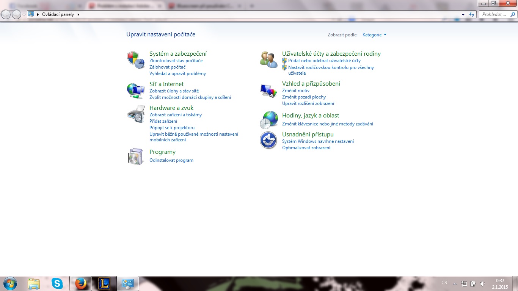This screenshot has width=518, height=291.
Task: Open the Síť a Internet globe icon
Action: point(136,91)
